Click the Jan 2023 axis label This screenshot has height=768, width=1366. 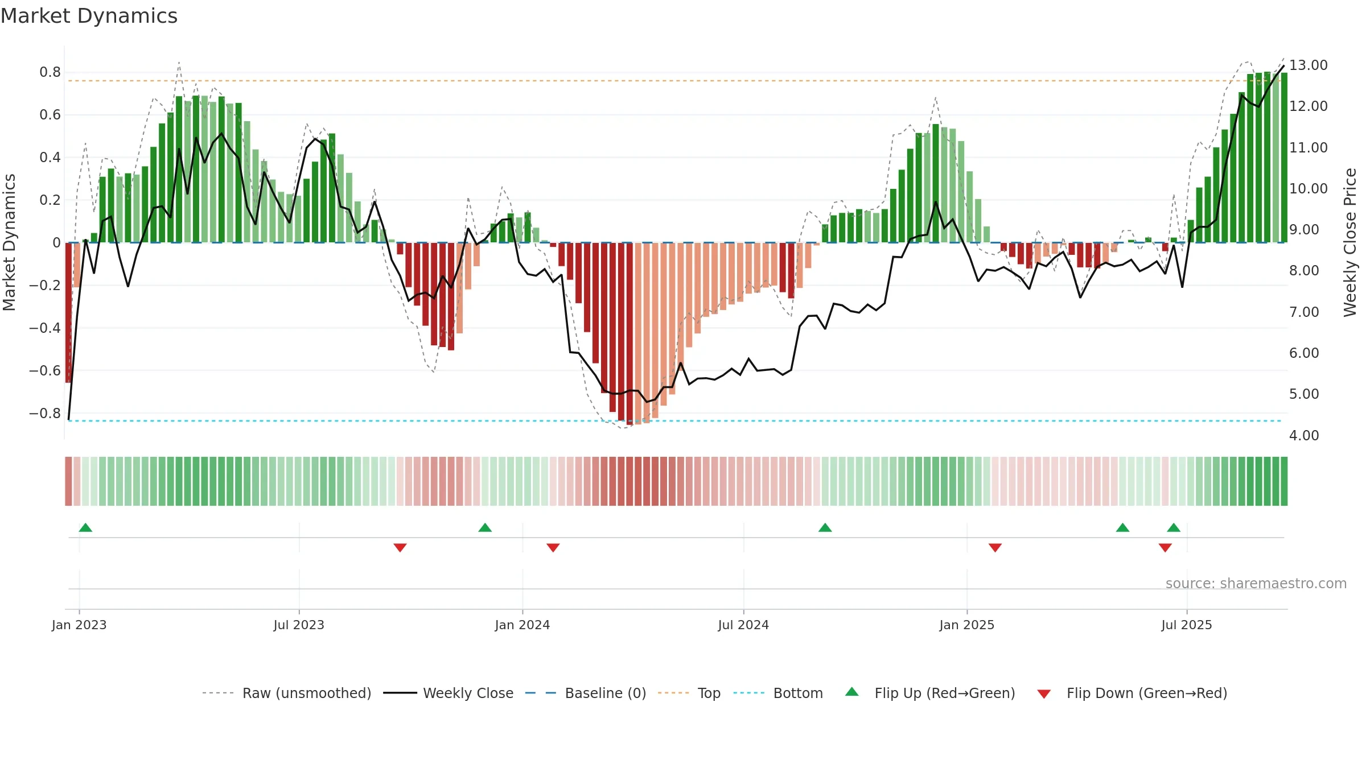click(x=79, y=625)
